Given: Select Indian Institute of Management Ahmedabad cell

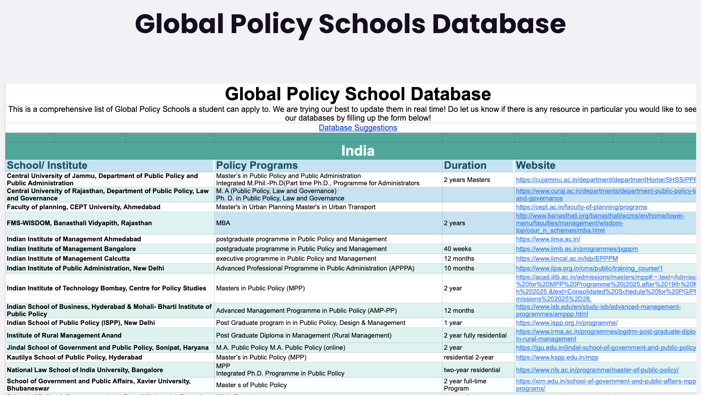Looking at the screenshot, I should [110, 239].
